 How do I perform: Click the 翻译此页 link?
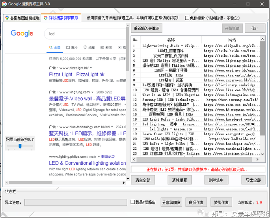pyautogui.click(x=108, y=157)
